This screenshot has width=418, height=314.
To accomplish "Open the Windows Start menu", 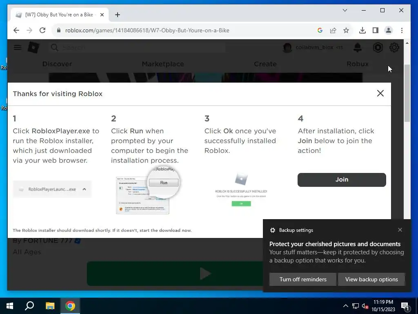I will click(10, 306).
